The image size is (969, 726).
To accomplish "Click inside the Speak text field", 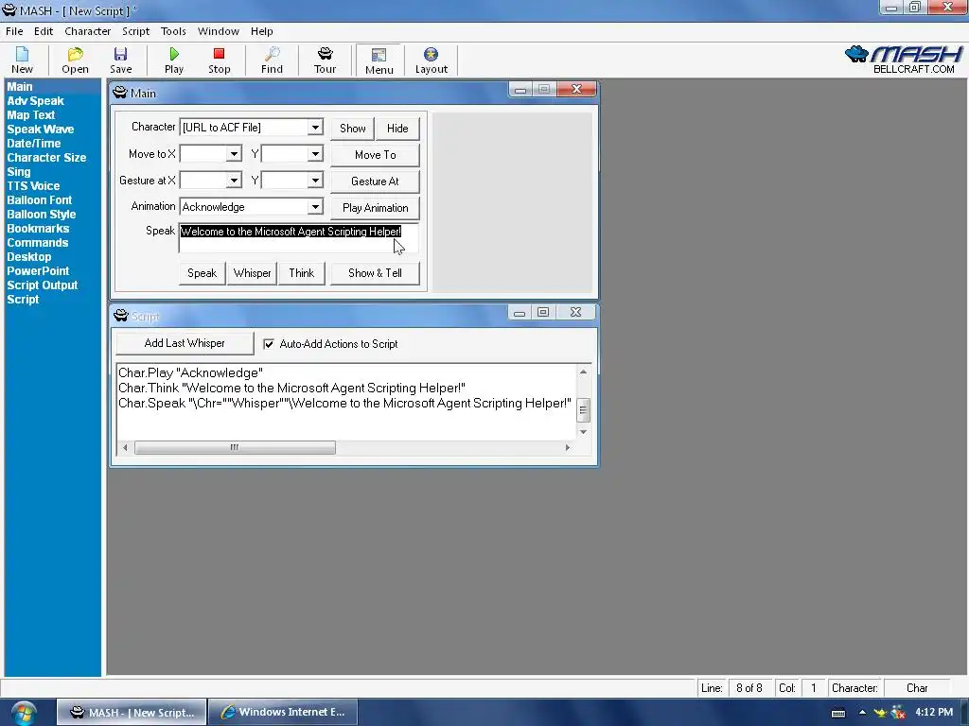I will coord(298,238).
